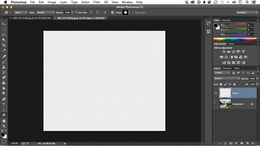Screen dimensions: 260x146
Task: Open the Essentials workspace dropdown
Action: click(x=247, y=13)
